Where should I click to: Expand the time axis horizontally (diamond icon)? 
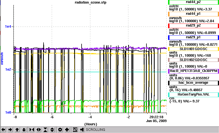pyautogui.click(x=39, y=130)
